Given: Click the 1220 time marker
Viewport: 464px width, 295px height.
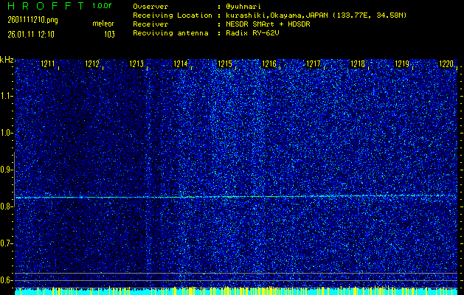Looking at the screenshot, I should point(446,65).
